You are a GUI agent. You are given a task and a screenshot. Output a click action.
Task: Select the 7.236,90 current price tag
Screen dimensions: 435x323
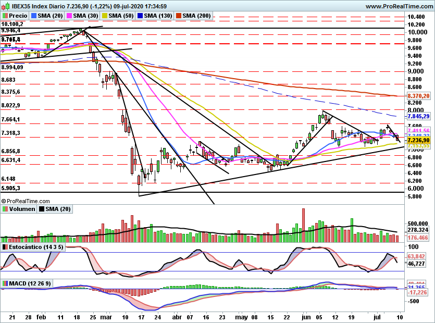(419, 141)
